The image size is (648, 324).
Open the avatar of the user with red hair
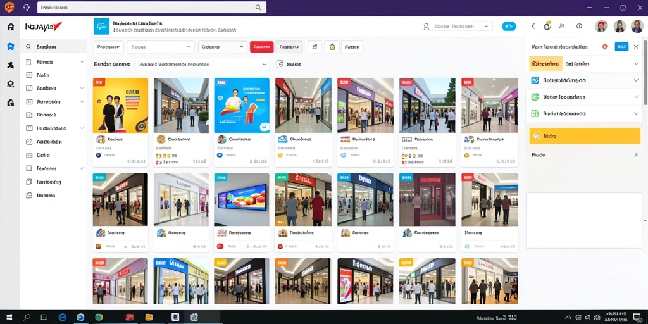601,27
